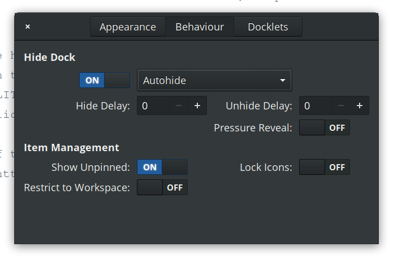Enable the Pressure Reveal switch
The image size is (393, 260).
tap(325, 127)
